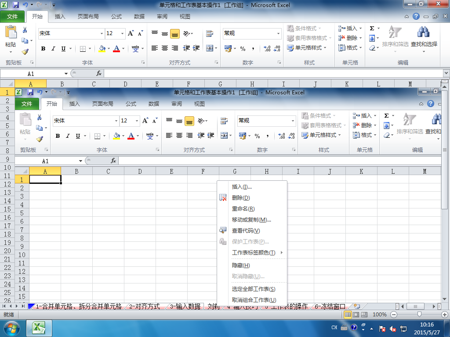Click the blue Help question mark in the top ribbon

pos(416,16)
